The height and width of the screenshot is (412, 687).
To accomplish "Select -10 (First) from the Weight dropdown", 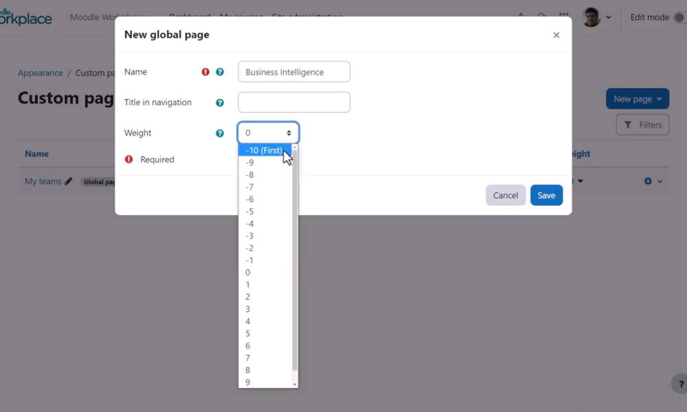I will [263, 150].
